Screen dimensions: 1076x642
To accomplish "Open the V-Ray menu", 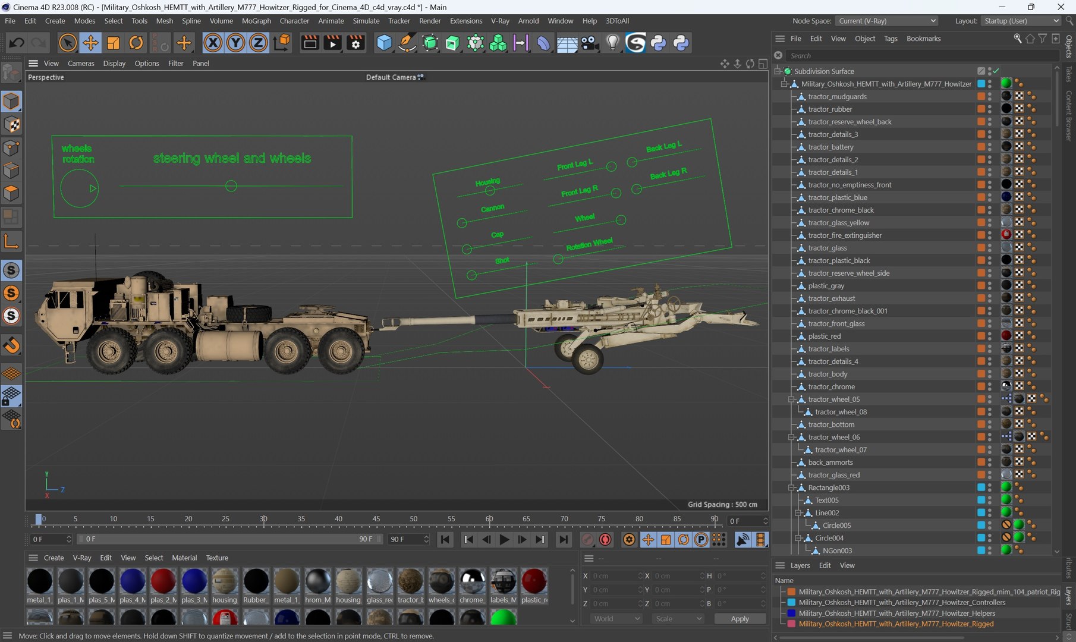I will [x=500, y=21].
